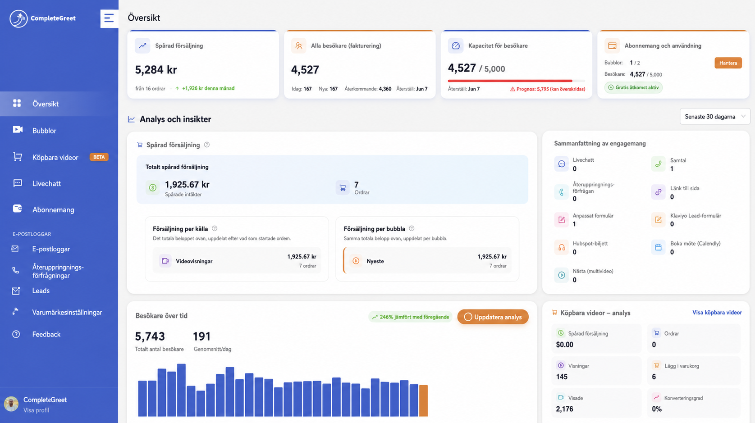This screenshot has width=755, height=423.
Task: Click the Samtal phone icon
Action: point(658,164)
